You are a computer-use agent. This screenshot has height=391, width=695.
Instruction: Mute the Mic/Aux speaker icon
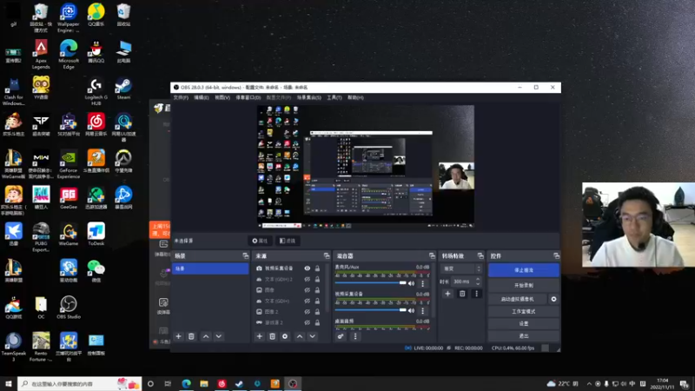tap(411, 283)
